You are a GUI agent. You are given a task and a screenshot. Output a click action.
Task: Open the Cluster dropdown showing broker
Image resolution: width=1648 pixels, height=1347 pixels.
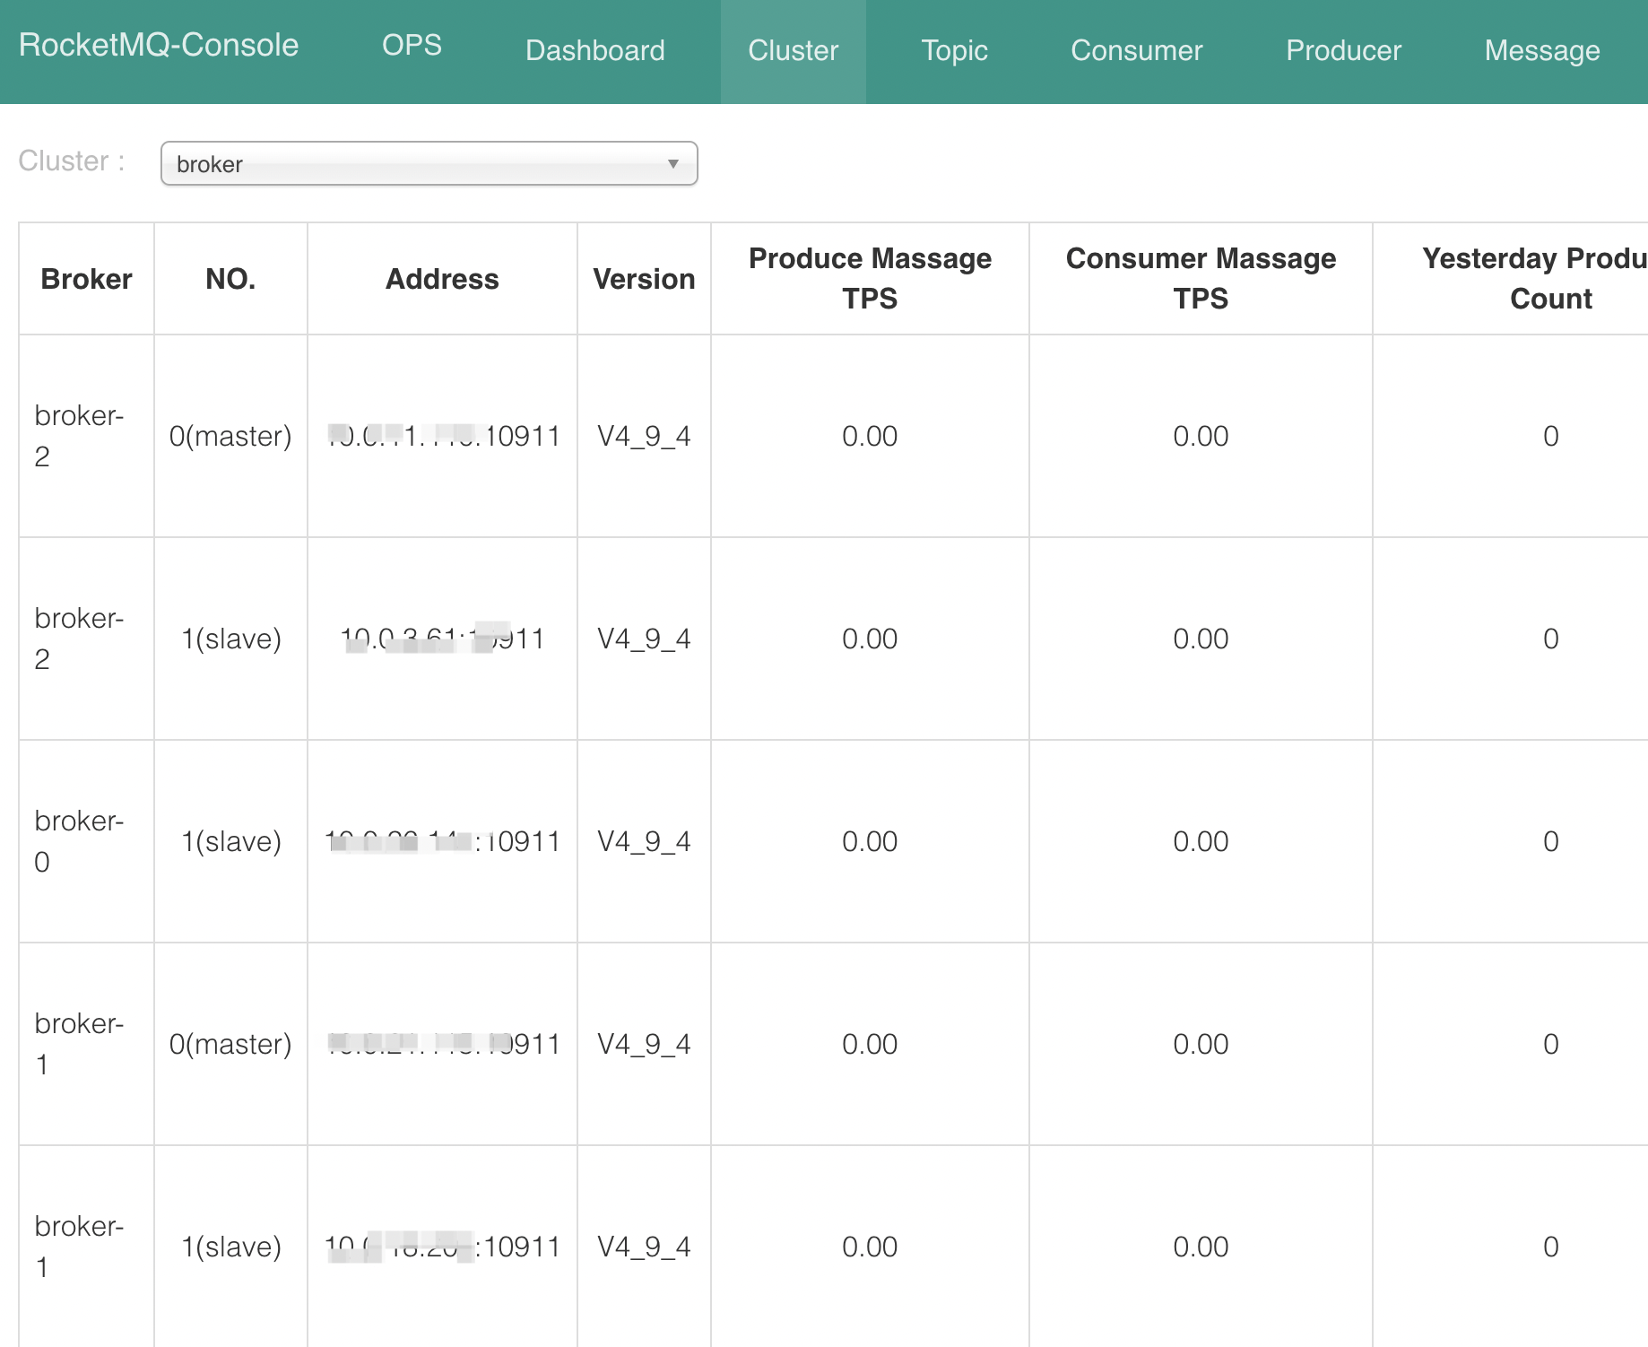click(429, 163)
